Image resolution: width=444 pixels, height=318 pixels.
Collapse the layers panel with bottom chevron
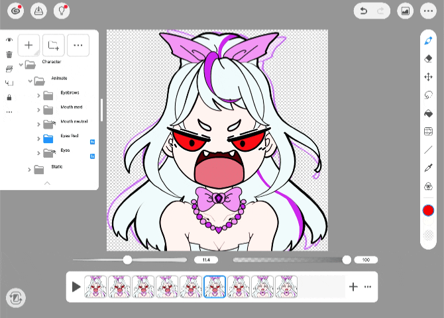coord(47,184)
